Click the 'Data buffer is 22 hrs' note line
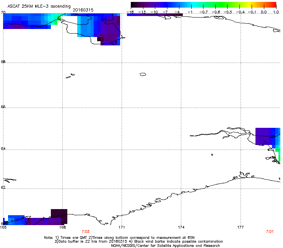The image size is (283, 248). click(x=138, y=242)
